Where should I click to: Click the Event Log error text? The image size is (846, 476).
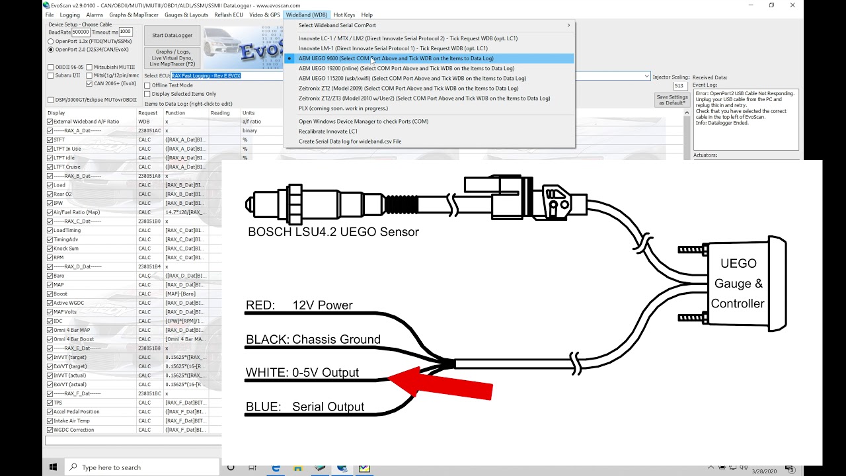pyautogui.click(x=745, y=108)
